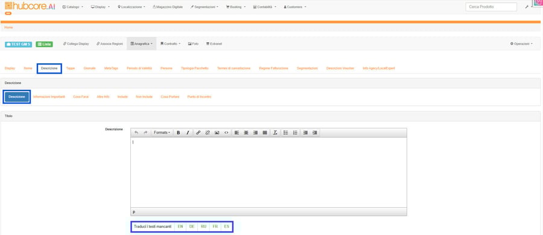
Task: Expand the Display top menu
Action: [x=100, y=7]
